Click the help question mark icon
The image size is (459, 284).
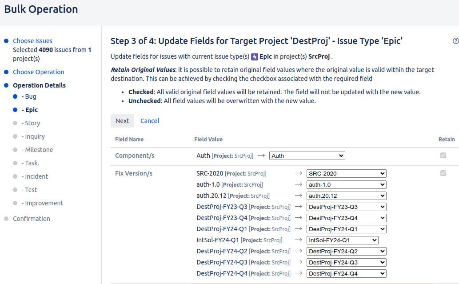[x=455, y=41]
